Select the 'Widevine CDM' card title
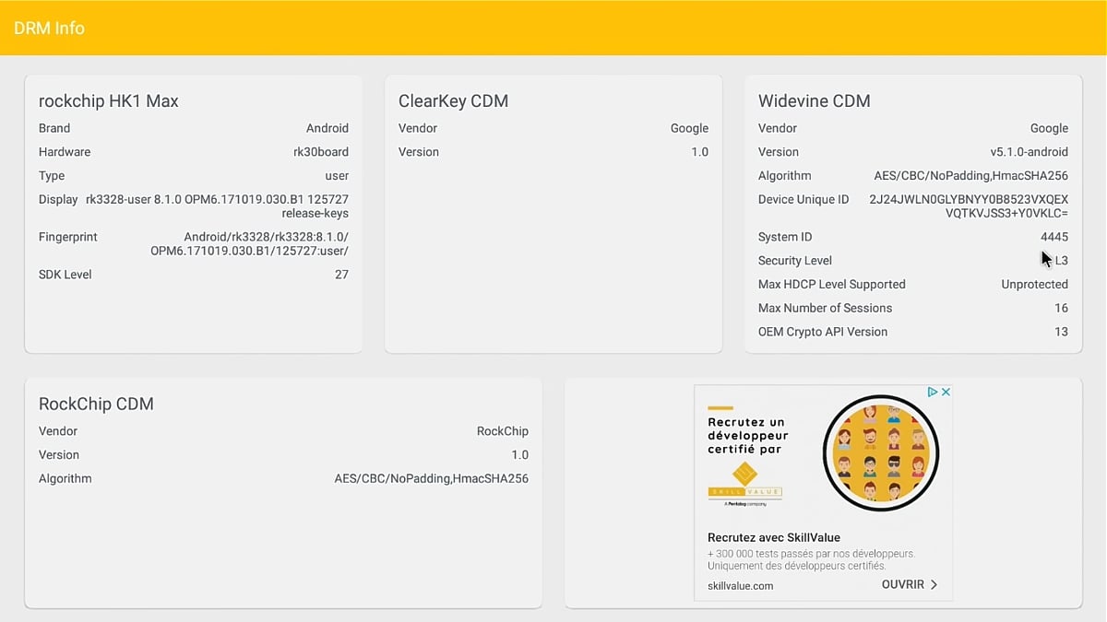The width and height of the screenshot is (1107, 622). point(814,101)
